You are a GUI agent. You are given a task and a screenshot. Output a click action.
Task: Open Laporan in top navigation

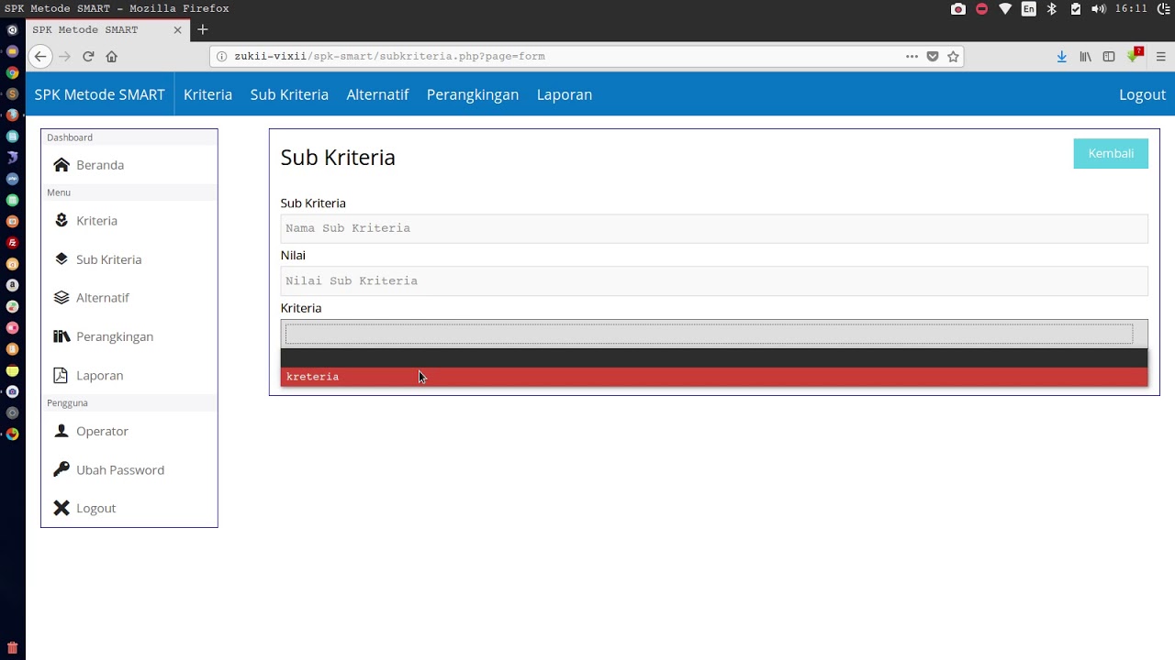(x=565, y=94)
